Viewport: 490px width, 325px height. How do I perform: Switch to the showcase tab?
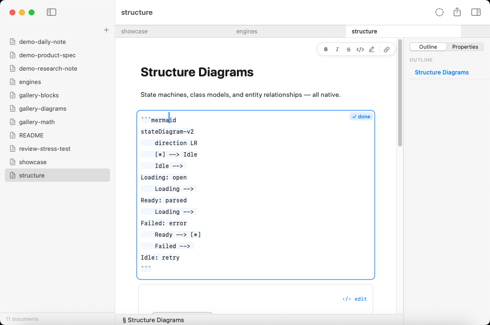pyautogui.click(x=173, y=31)
